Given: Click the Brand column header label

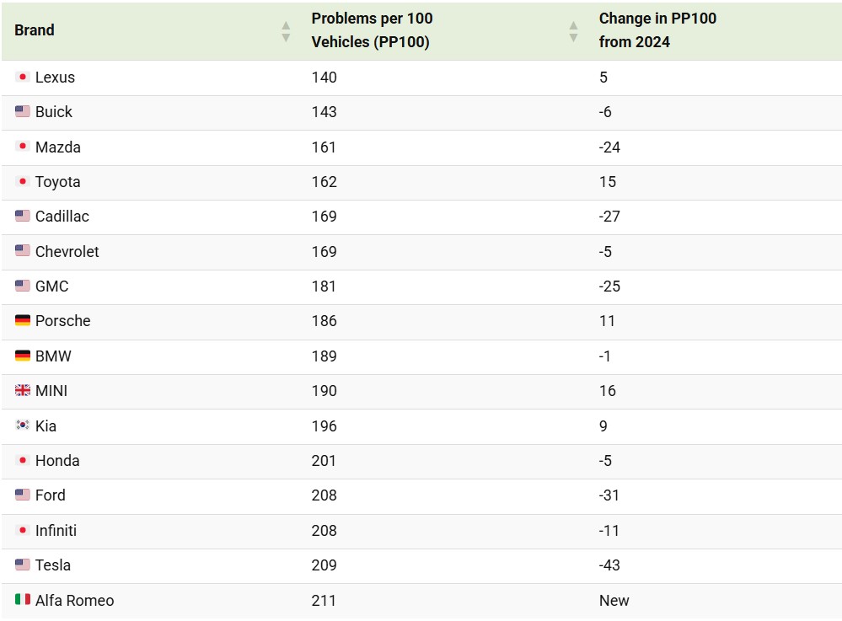Looking at the screenshot, I should [x=35, y=30].
